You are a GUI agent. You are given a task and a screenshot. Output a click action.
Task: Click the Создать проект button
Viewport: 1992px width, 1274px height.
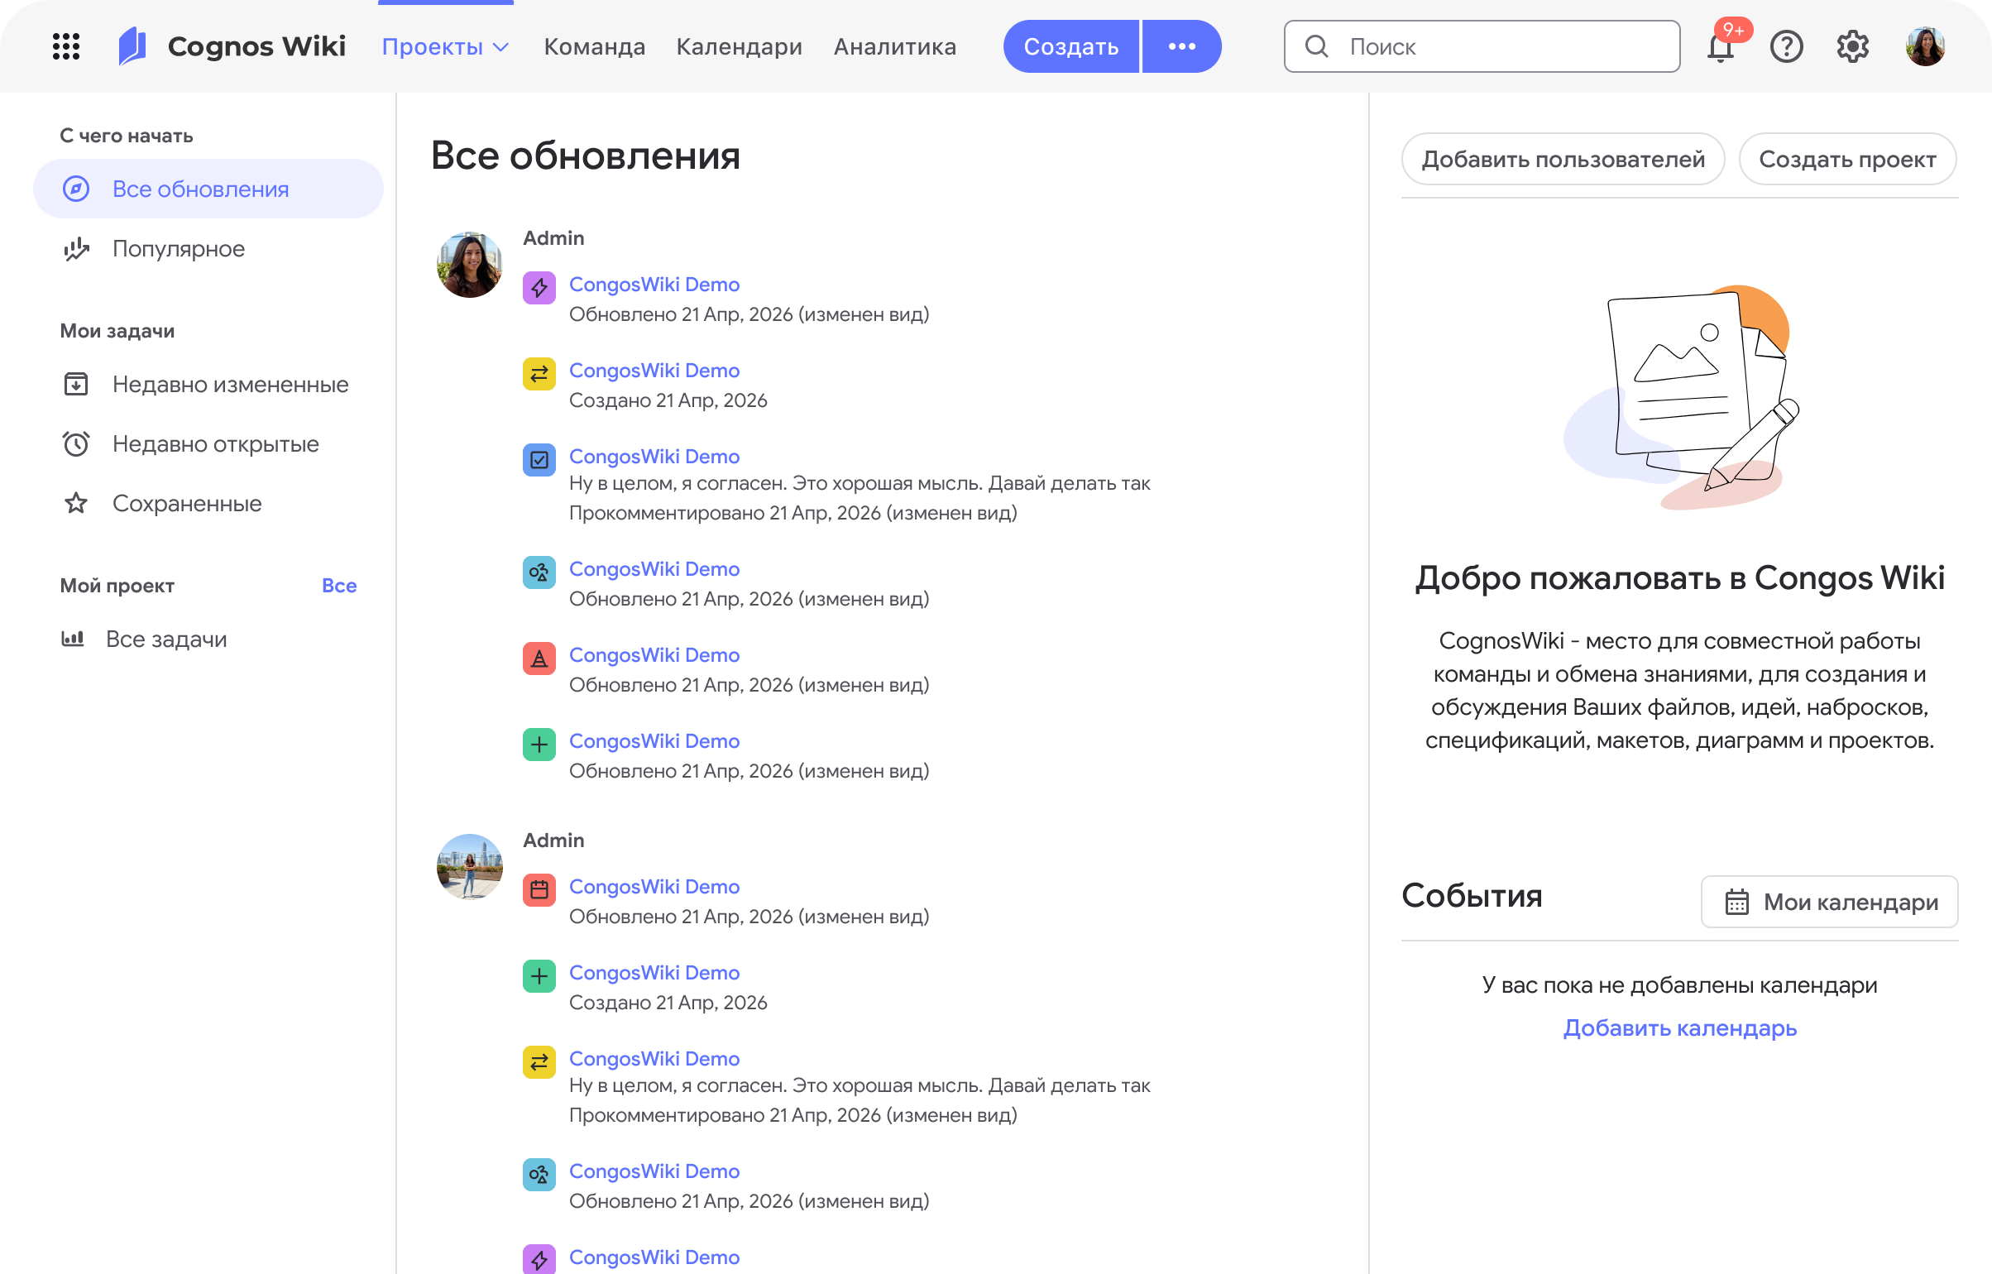pos(1847,159)
